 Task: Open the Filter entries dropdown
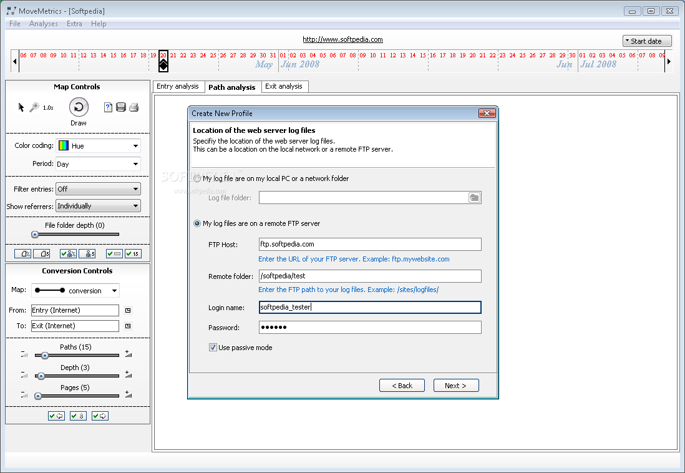[x=99, y=189]
